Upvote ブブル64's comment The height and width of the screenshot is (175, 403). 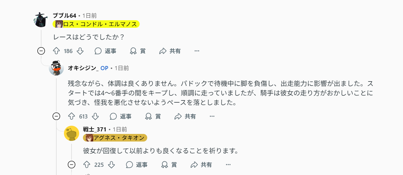[x=56, y=51]
